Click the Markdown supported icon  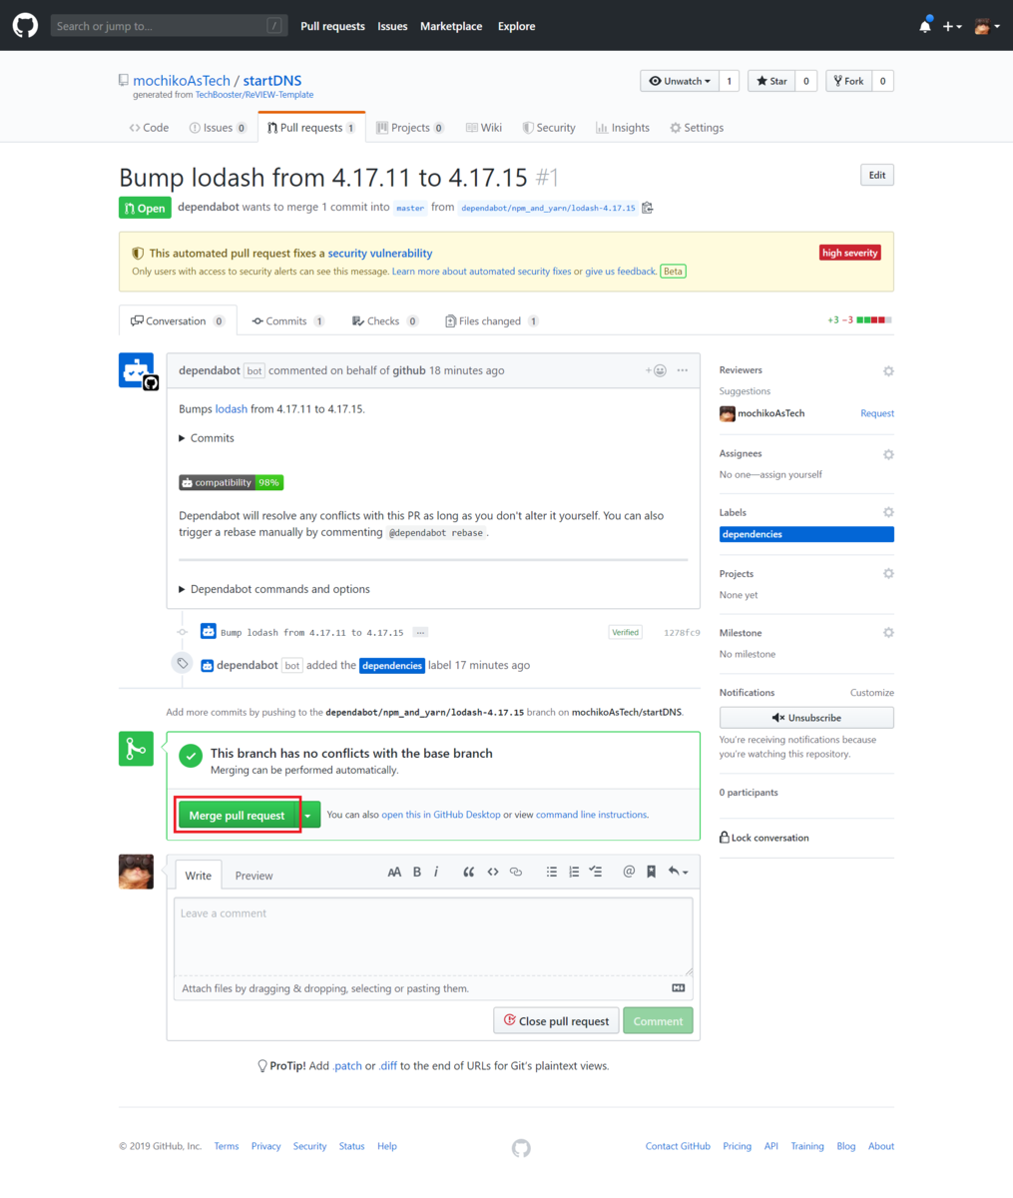[679, 988]
